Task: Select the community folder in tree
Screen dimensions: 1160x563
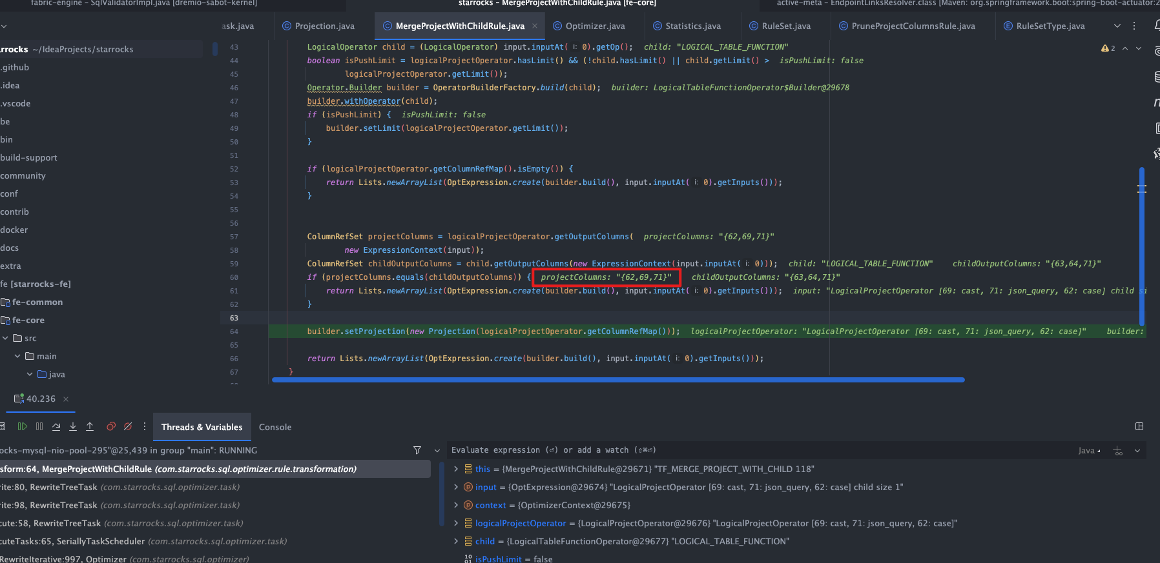Action: click(23, 175)
